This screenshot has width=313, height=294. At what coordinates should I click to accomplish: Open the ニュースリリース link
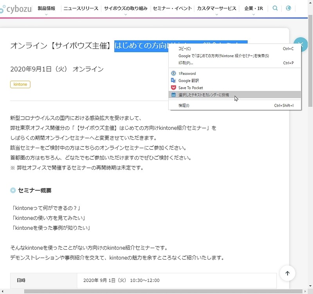tap(81, 9)
